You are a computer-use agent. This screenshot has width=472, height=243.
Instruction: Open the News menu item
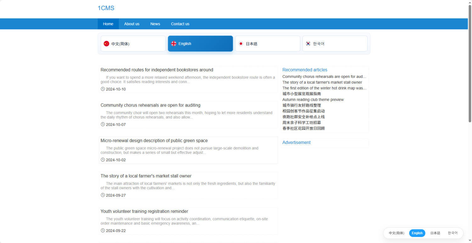pyautogui.click(x=155, y=24)
